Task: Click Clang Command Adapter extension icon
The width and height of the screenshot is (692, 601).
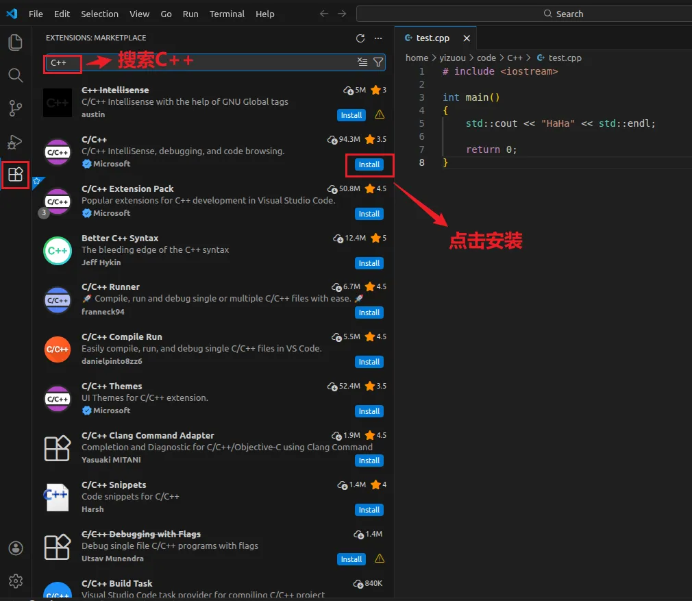Action: [x=58, y=448]
